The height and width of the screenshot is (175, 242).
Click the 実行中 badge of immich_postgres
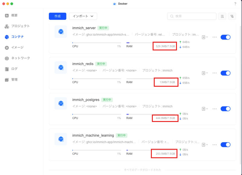tap(107, 100)
